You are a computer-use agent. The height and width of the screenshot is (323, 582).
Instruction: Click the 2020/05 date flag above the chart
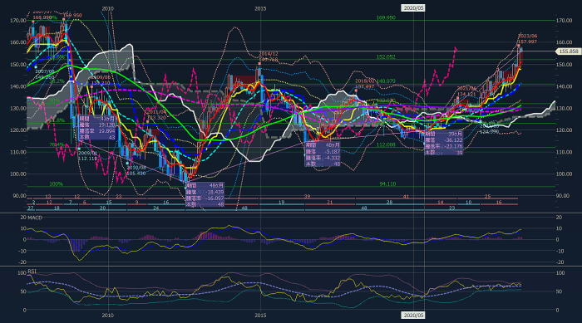tap(413, 8)
